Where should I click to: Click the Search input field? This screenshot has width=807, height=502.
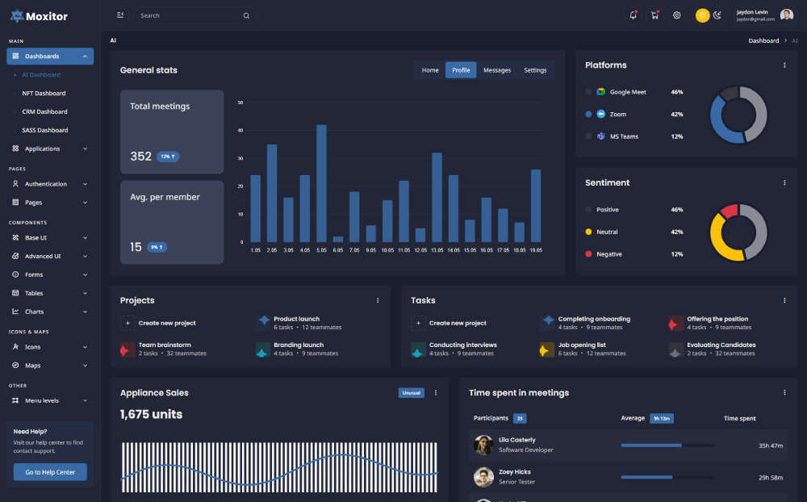tap(190, 15)
